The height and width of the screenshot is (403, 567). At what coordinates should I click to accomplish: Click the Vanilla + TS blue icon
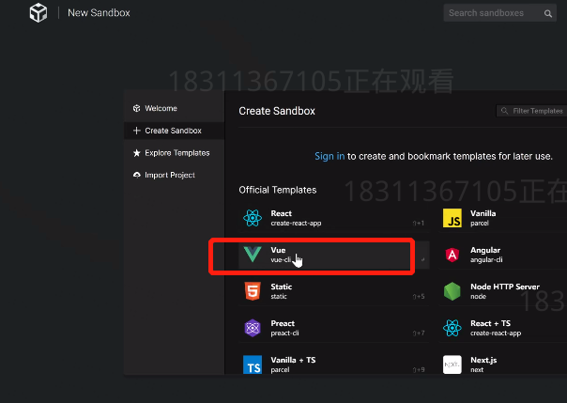pyautogui.click(x=253, y=364)
